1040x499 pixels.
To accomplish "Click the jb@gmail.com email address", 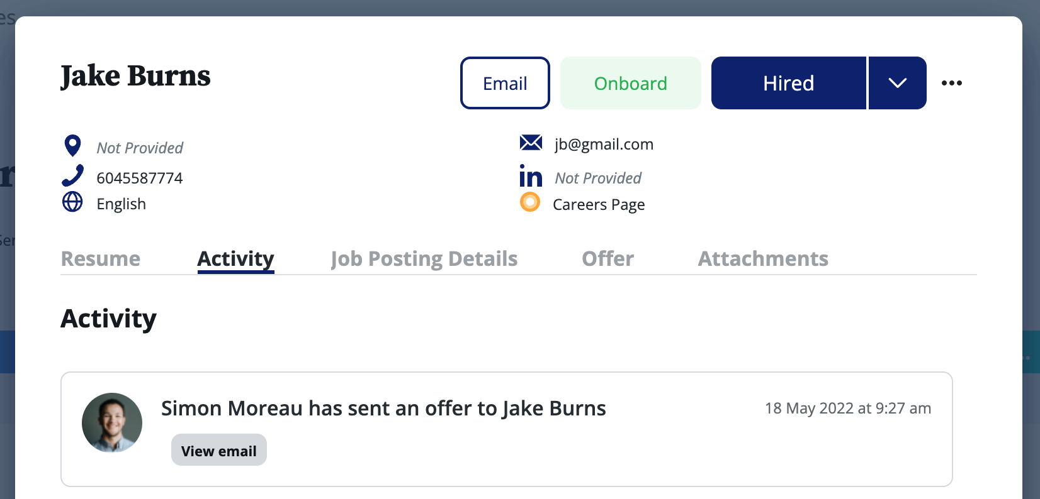I will [604, 145].
